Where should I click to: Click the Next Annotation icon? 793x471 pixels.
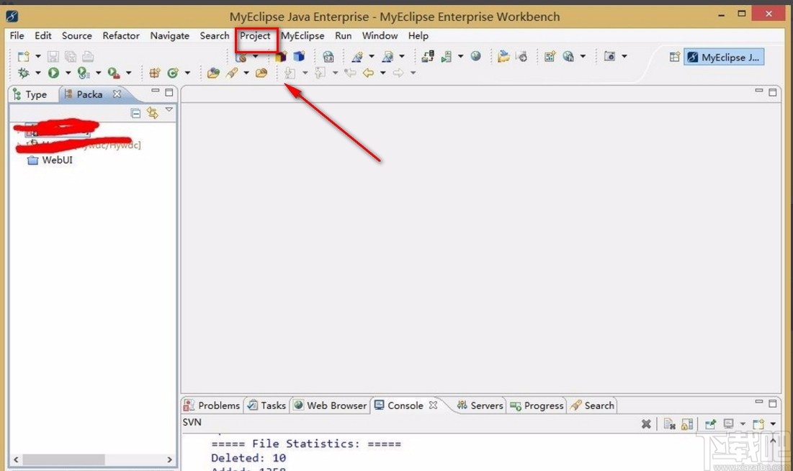tap(290, 73)
